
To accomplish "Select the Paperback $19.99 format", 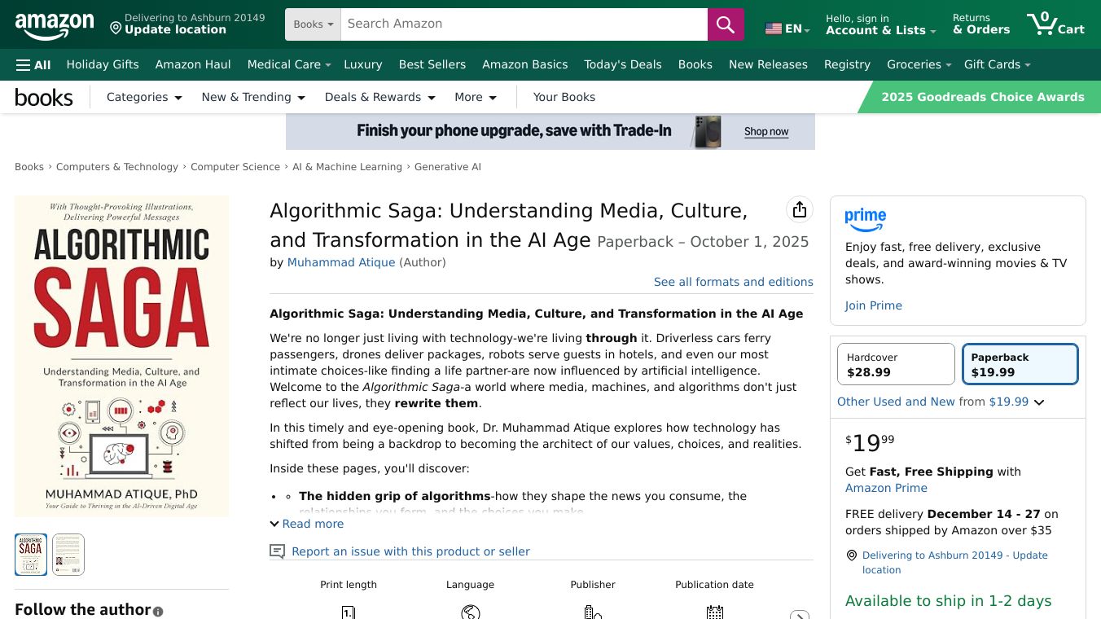I will [1020, 364].
